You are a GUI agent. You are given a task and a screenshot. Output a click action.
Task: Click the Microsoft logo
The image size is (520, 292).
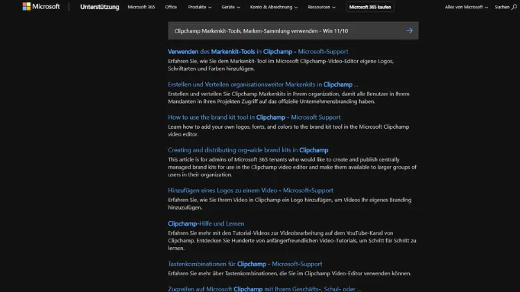pos(41,7)
